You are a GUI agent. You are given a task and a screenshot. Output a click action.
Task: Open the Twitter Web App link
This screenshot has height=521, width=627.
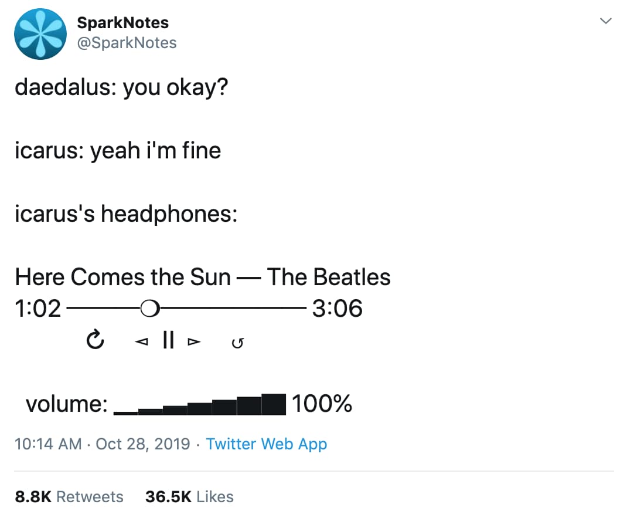pyautogui.click(x=267, y=444)
